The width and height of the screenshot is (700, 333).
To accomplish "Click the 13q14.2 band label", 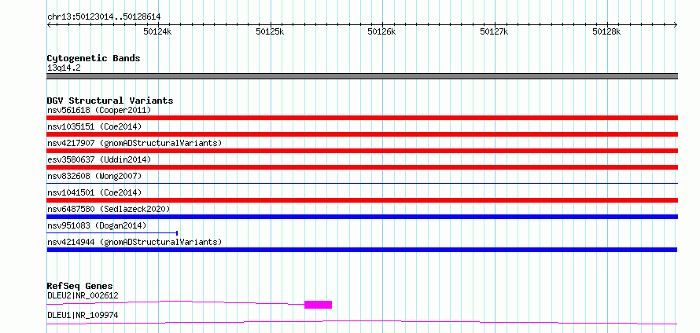I will [x=64, y=68].
